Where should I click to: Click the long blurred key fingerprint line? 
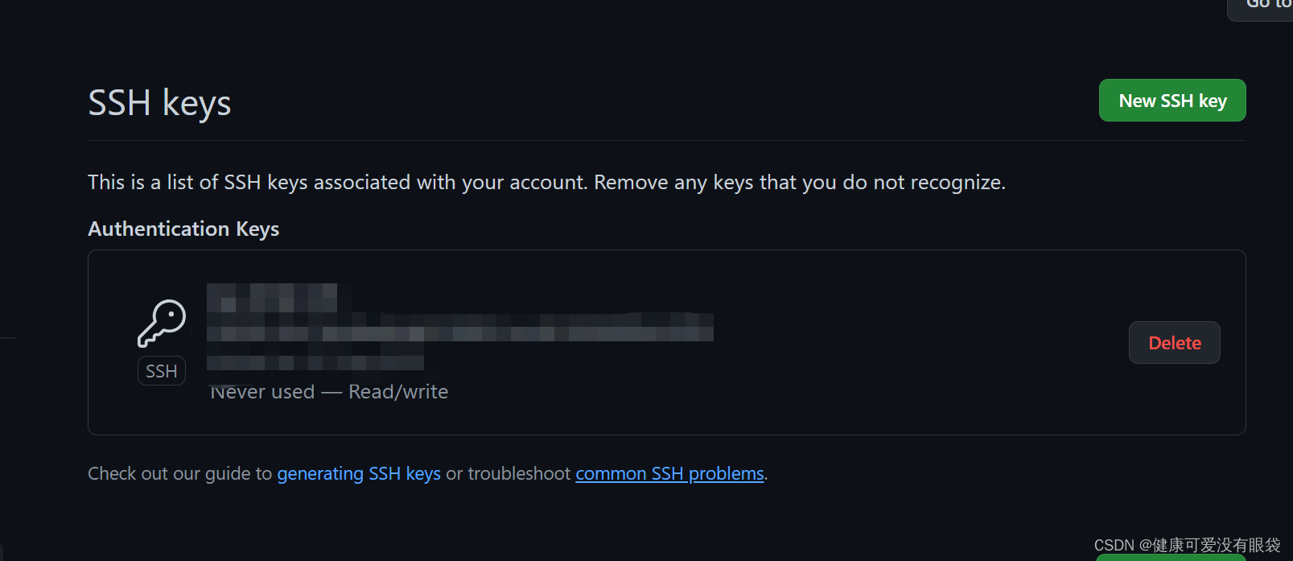tap(460, 328)
